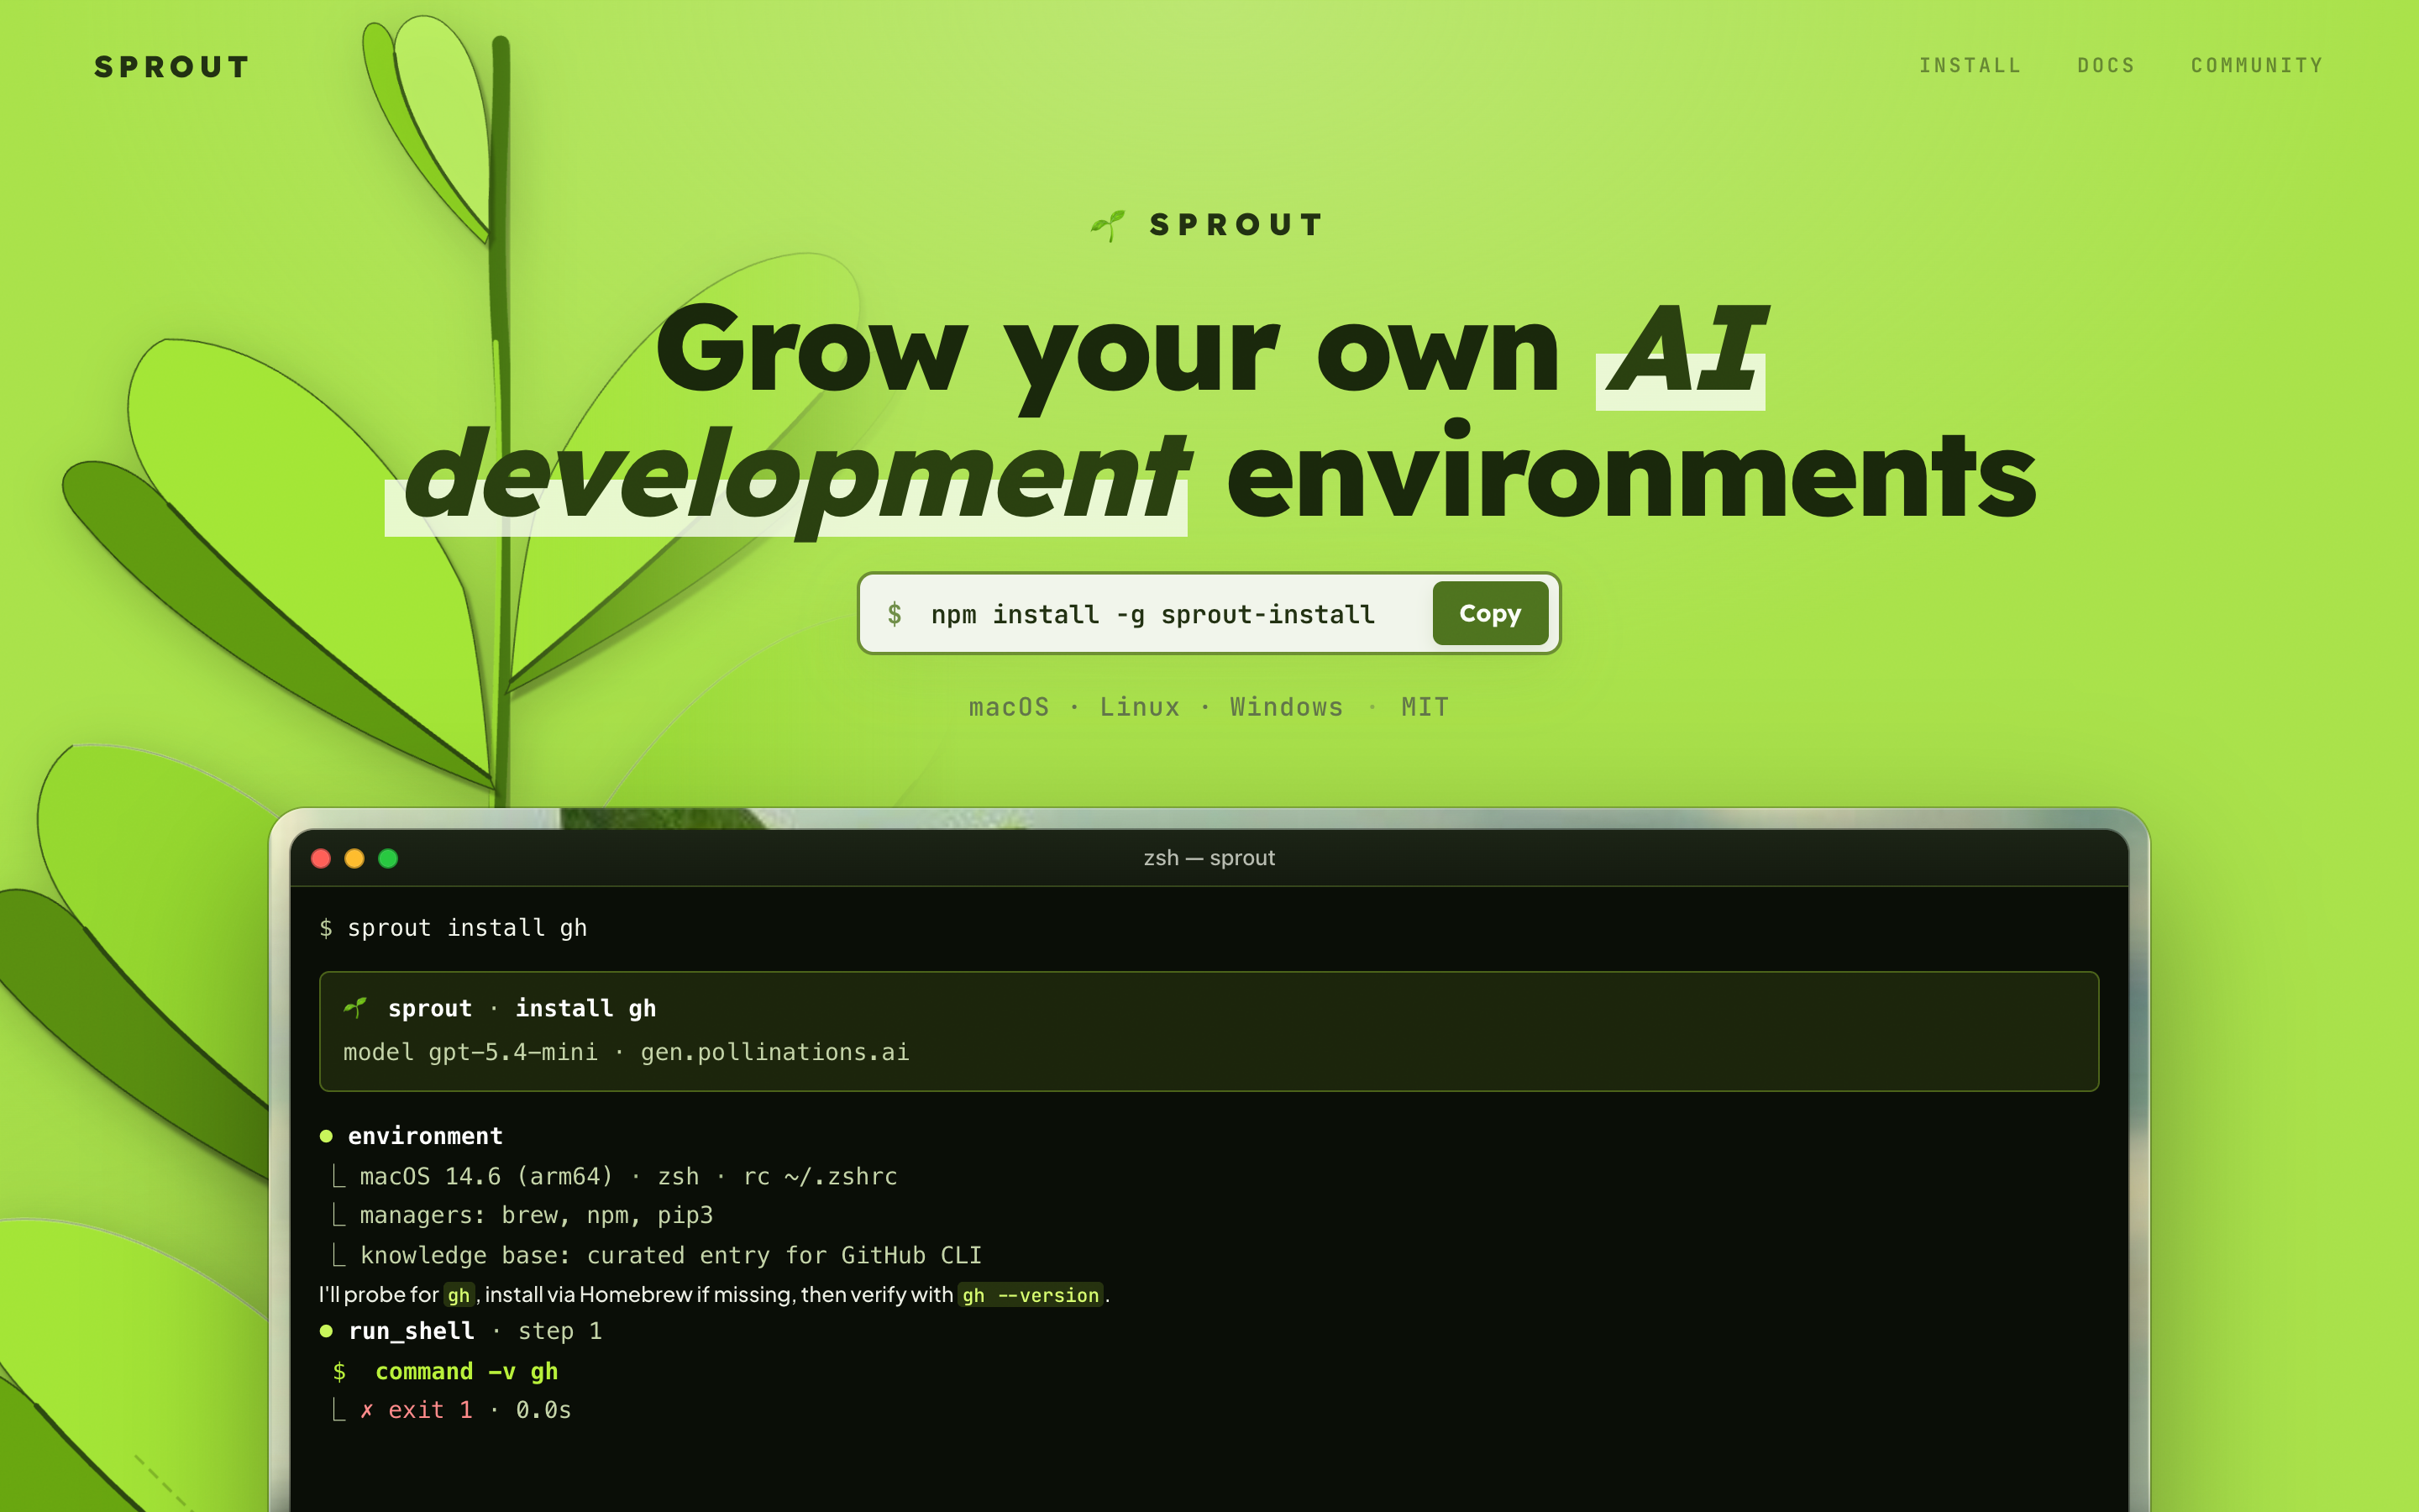Click the '$ sprout install gh' terminal line

[453, 928]
